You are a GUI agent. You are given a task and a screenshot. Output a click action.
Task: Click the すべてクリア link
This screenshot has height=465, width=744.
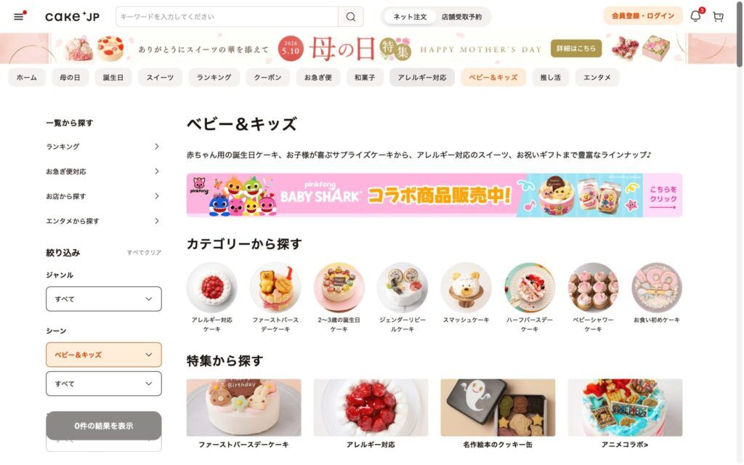pos(144,252)
